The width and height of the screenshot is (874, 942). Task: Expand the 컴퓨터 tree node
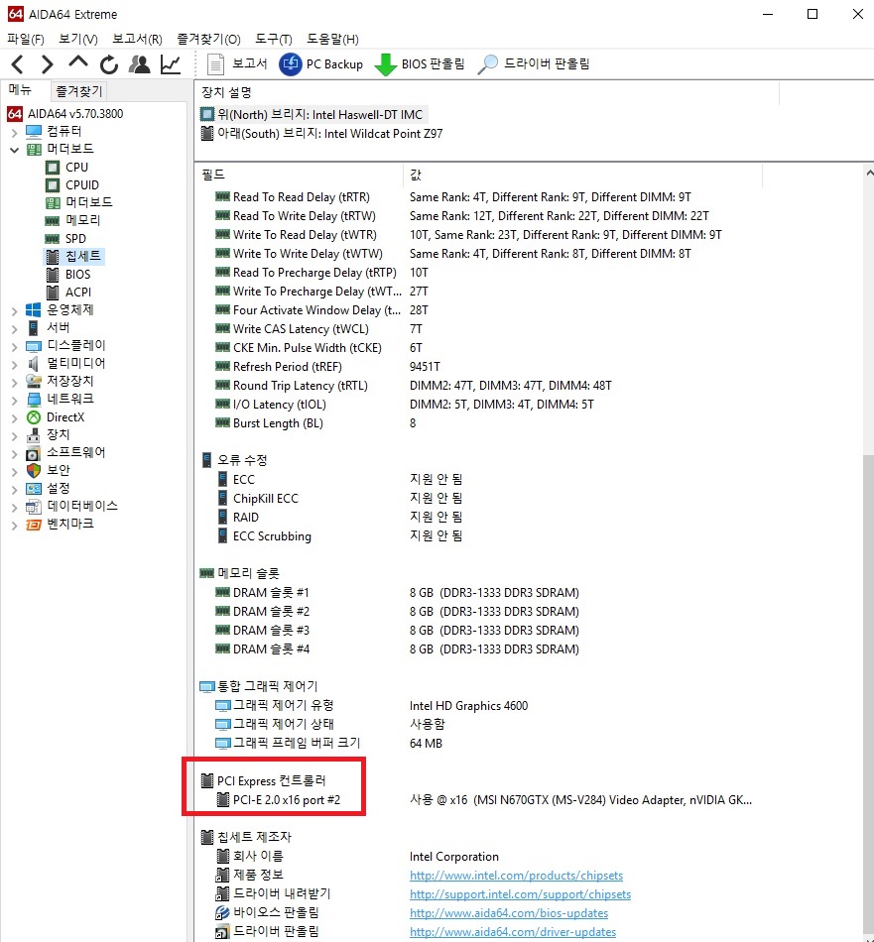14,132
